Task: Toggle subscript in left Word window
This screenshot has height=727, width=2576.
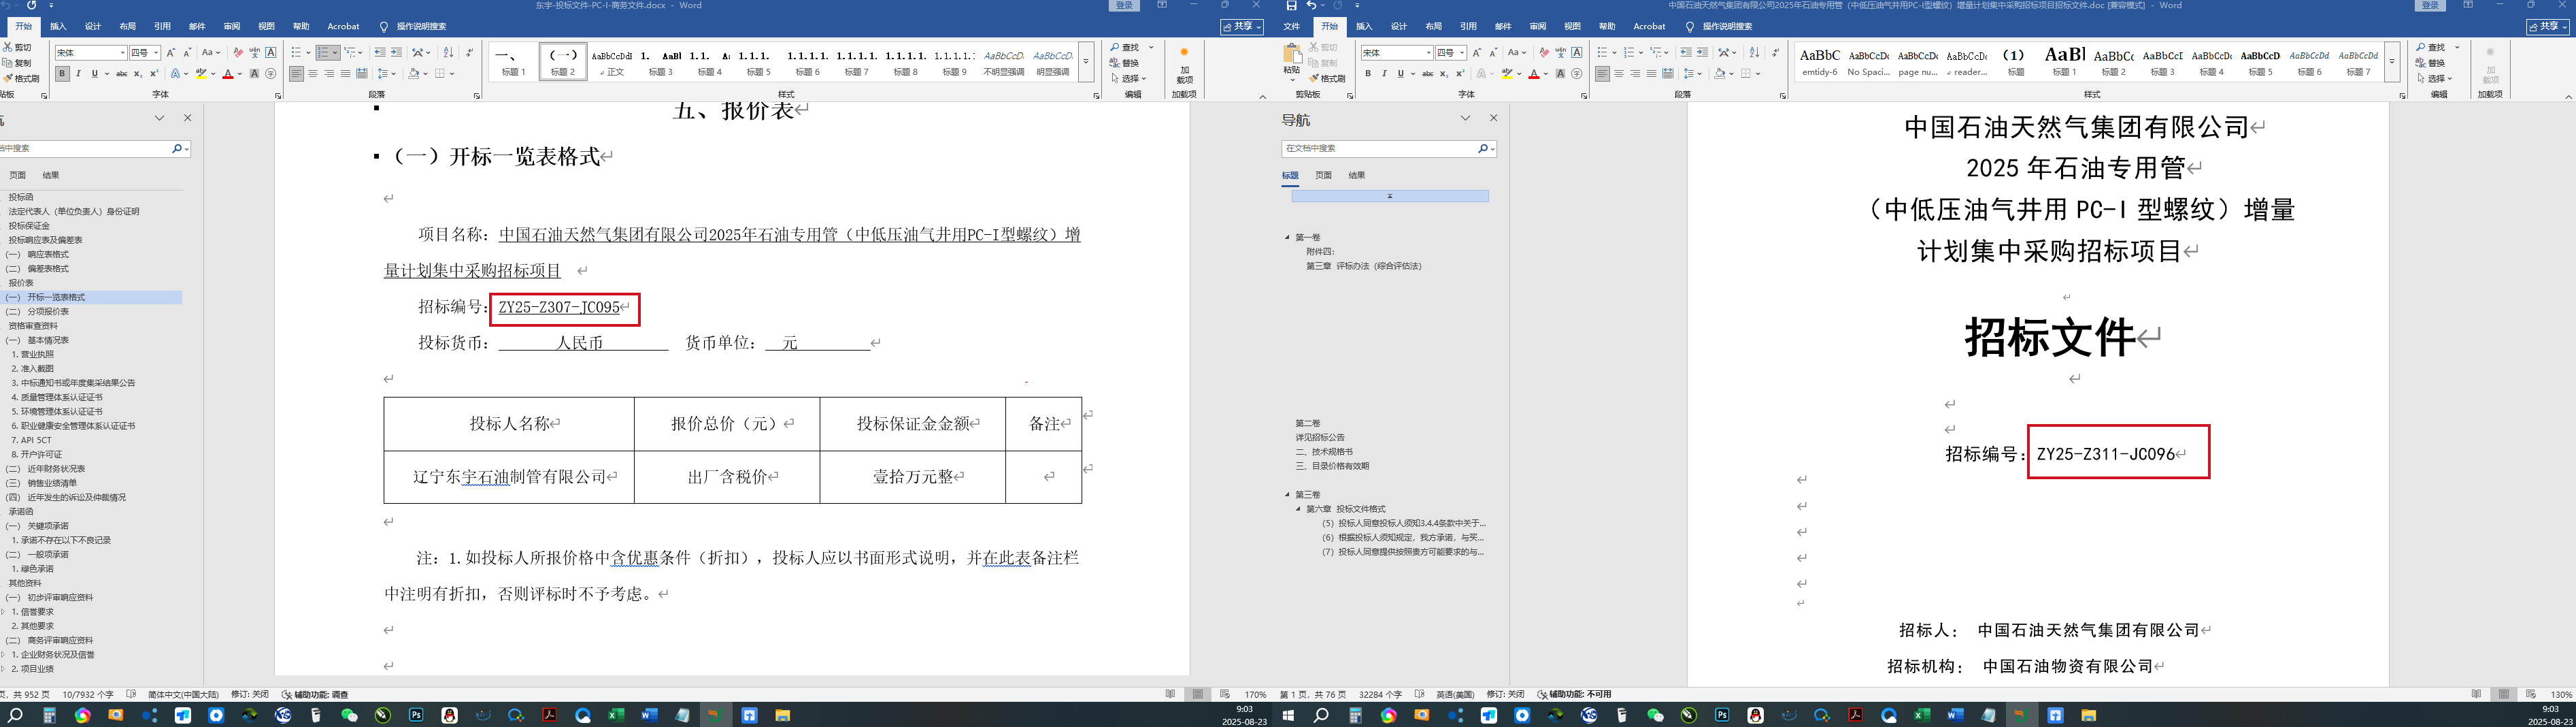Action: click(138, 73)
